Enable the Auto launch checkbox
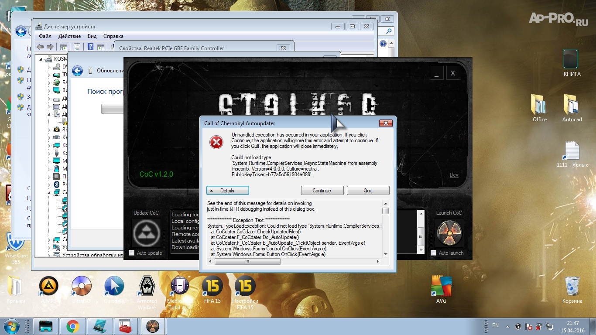Viewport: 596px width, 335px height. coord(433,253)
